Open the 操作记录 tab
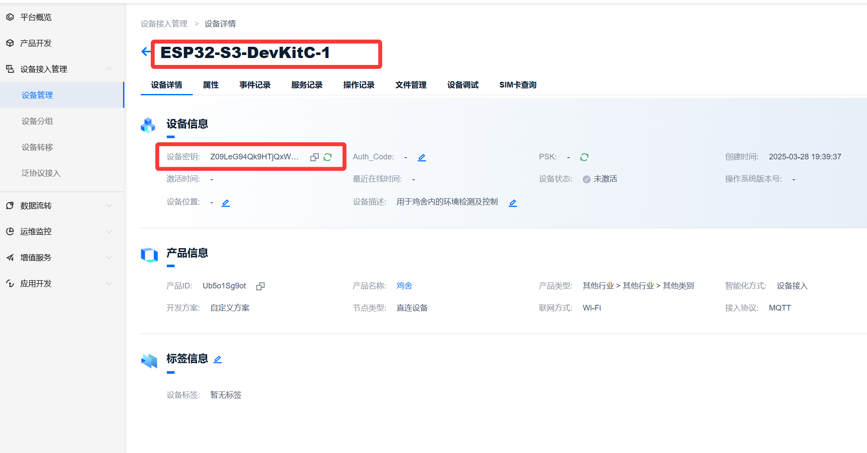This screenshot has height=453, width=867. [359, 85]
